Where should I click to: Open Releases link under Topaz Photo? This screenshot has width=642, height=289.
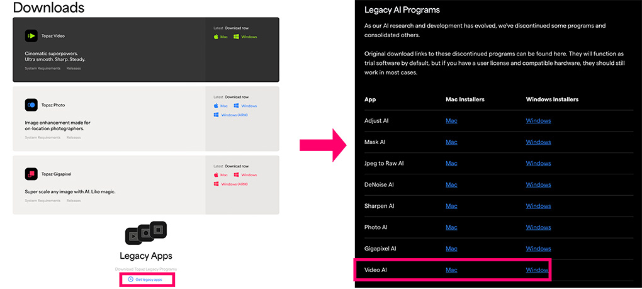pos(74,137)
